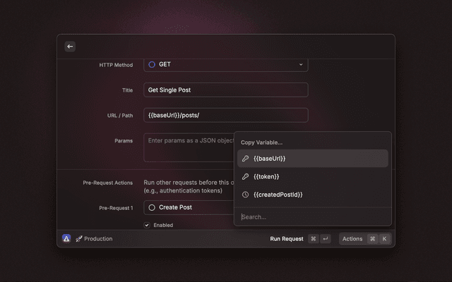This screenshot has height=282, width=452.
Task: Click the rocket icon next to Production
Action: click(x=79, y=239)
